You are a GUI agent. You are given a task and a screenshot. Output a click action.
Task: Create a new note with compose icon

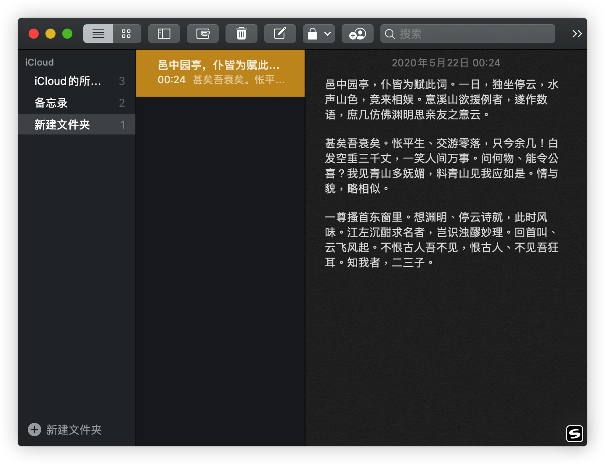point(280,34)
